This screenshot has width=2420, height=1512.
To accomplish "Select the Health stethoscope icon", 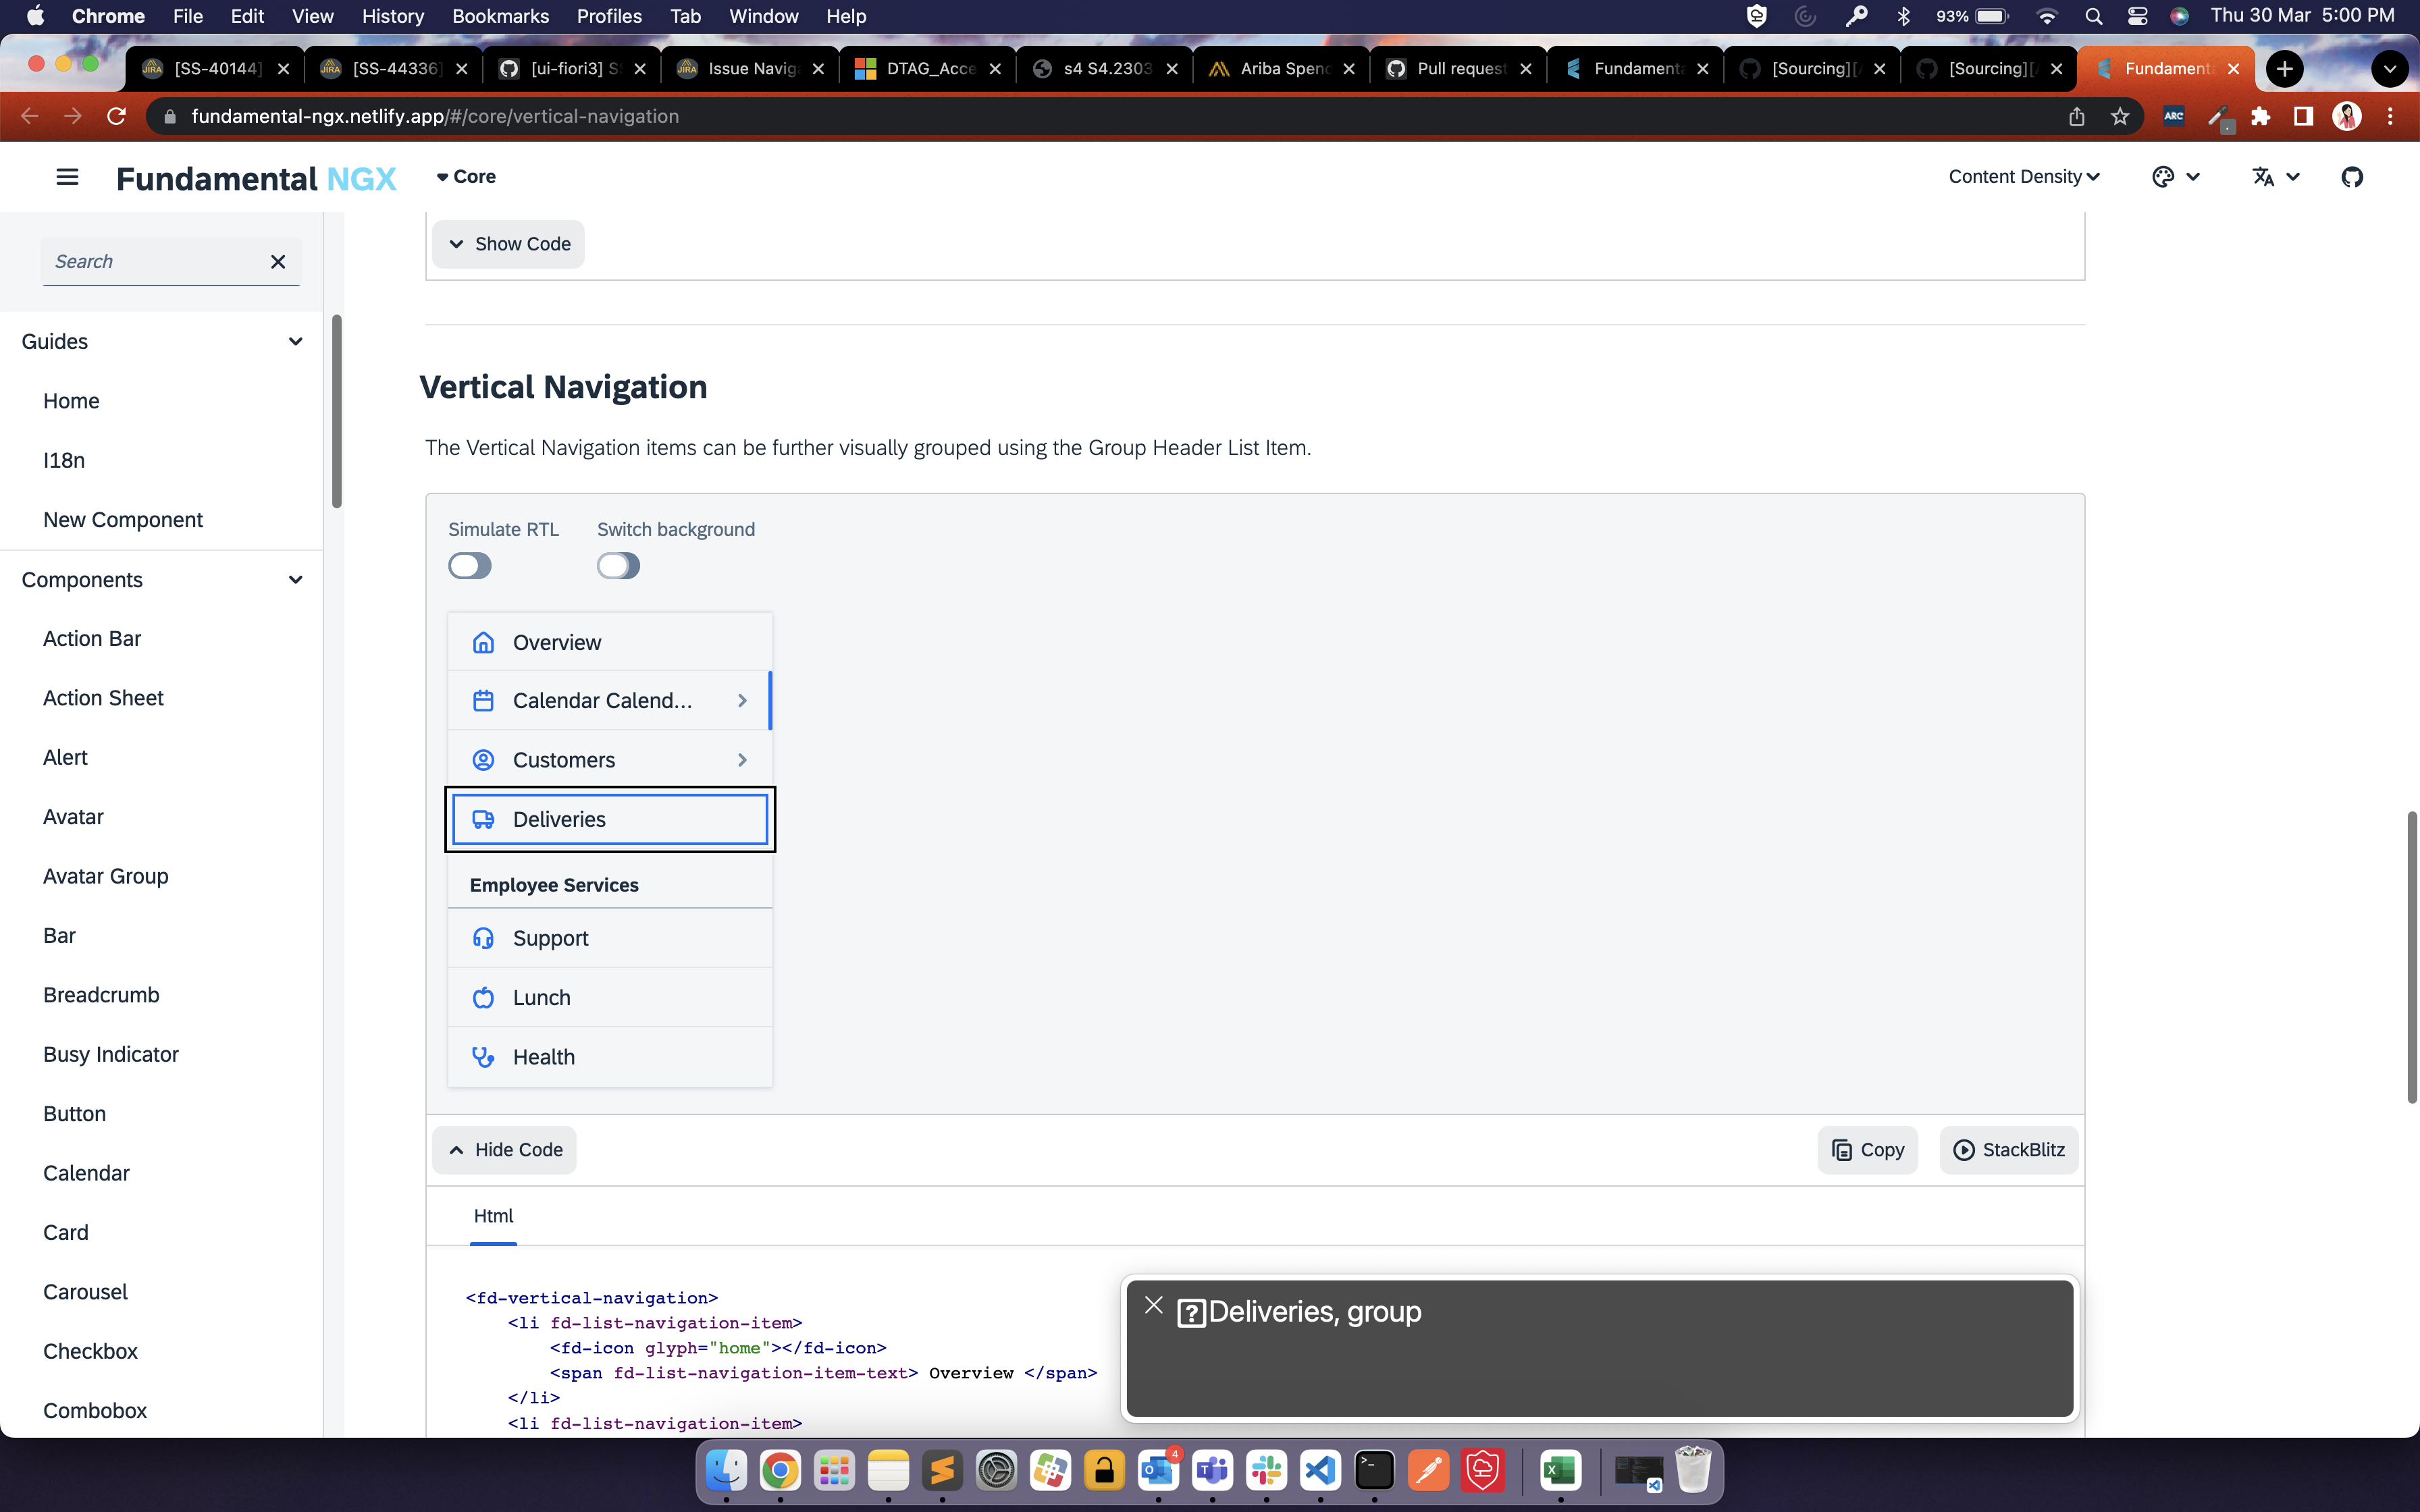I will tap(484, 1057).
